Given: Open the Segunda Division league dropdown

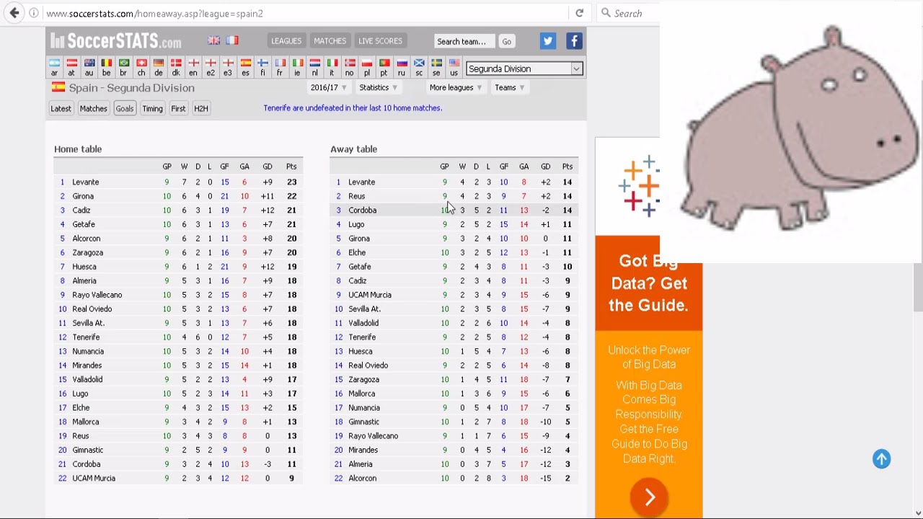Looking at the screenshot, I should pos(524,68).
